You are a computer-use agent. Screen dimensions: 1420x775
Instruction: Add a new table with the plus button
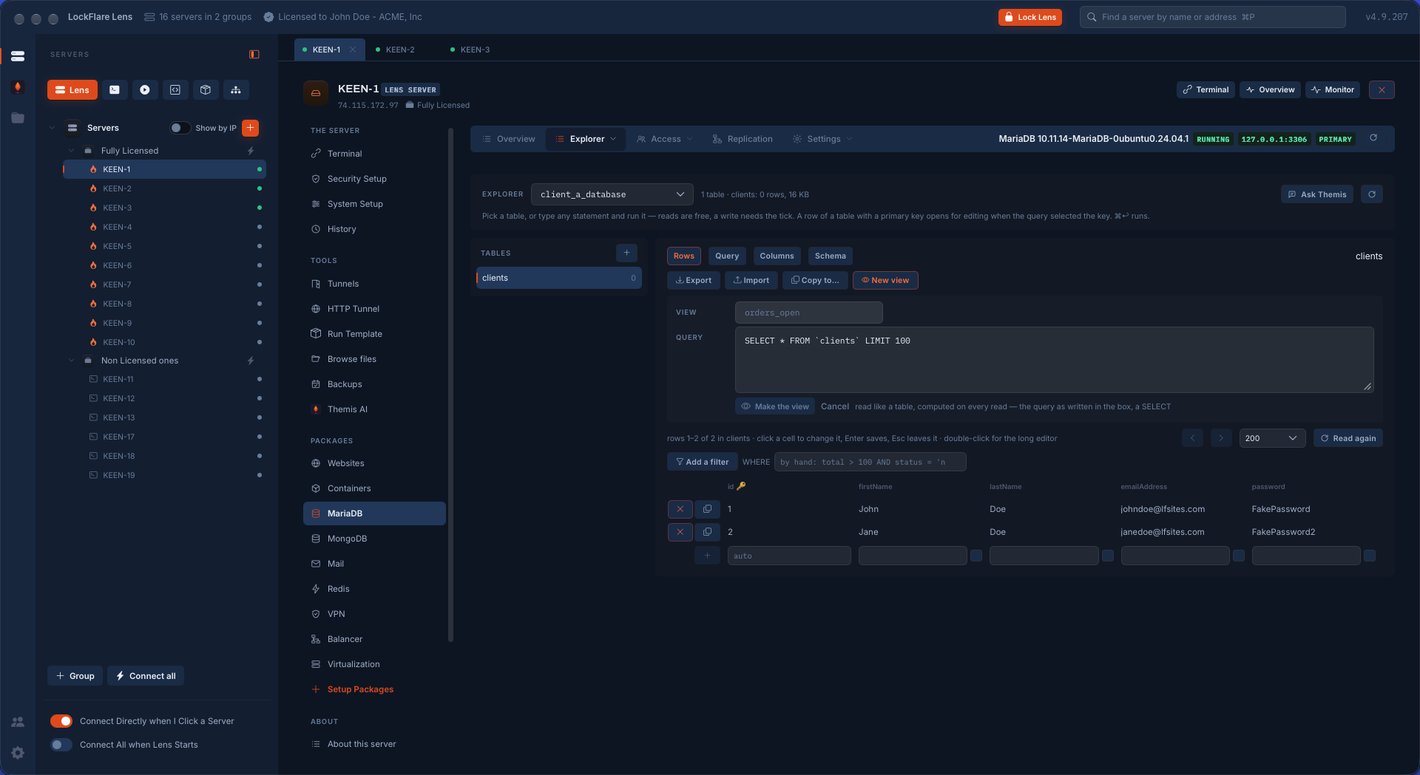tap(626, 253)
